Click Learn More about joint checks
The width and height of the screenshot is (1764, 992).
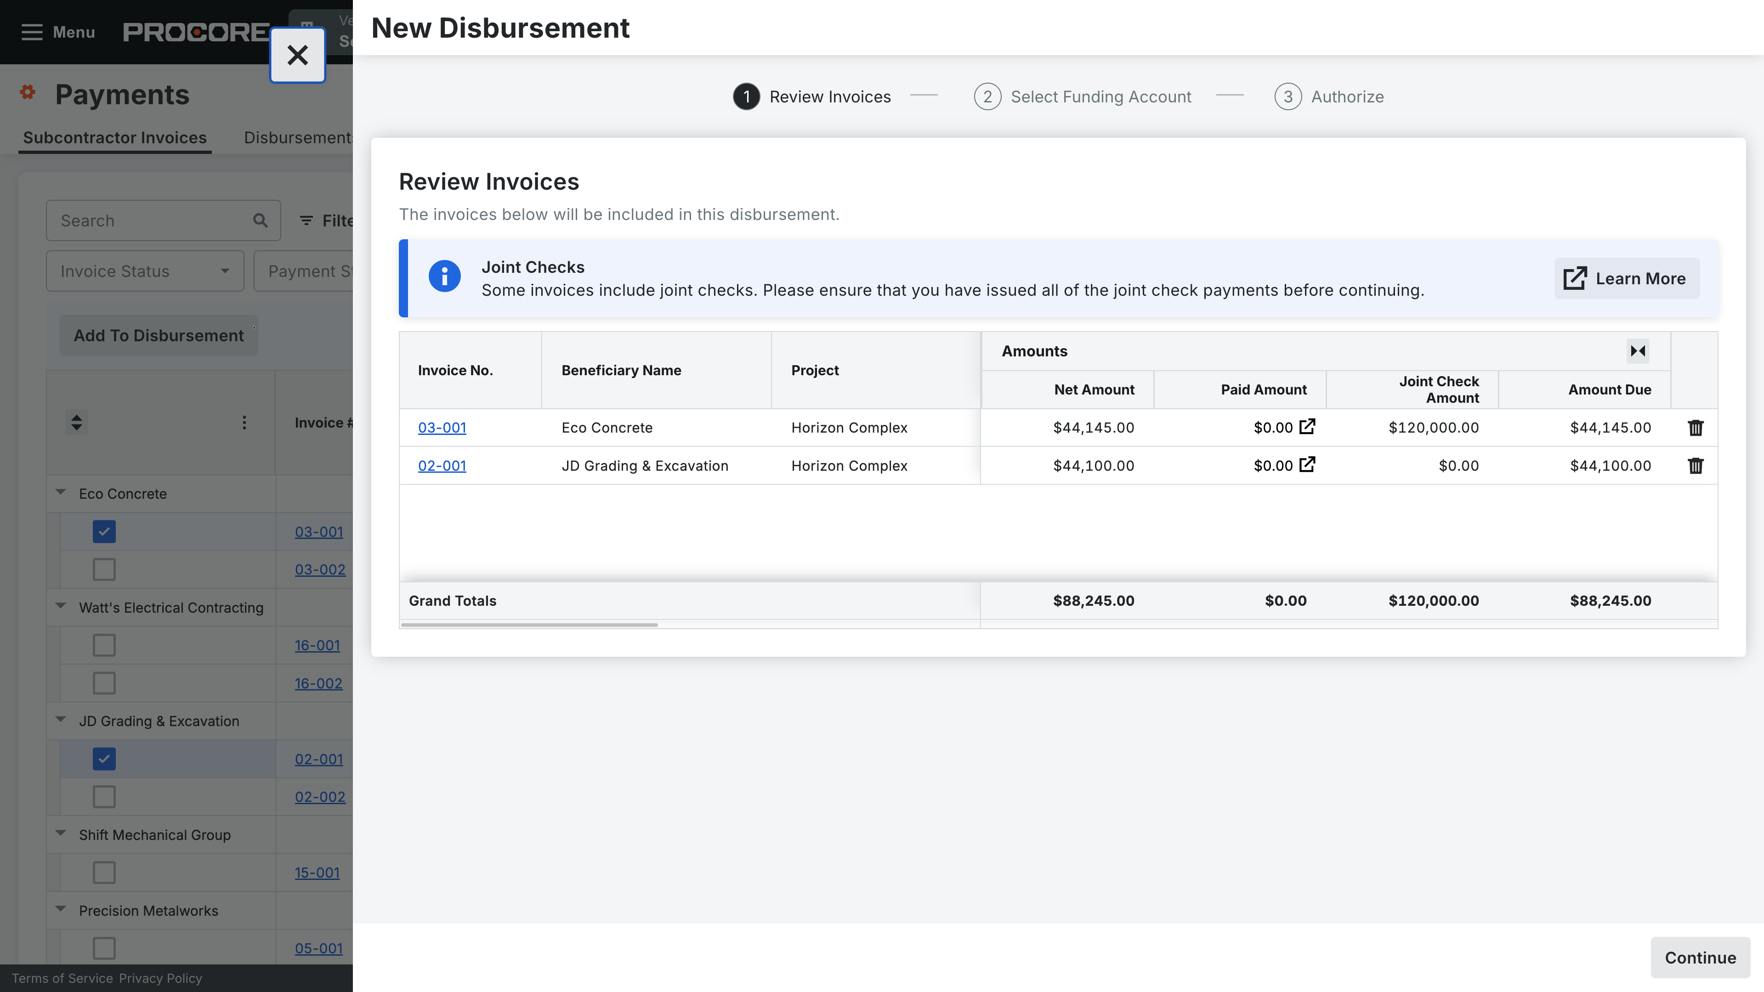(x=1626, y=279)
